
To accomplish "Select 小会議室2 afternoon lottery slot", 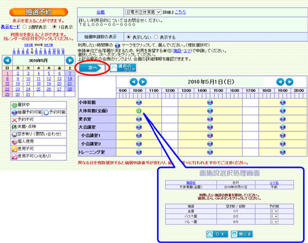I will click(x=210, y=144).
